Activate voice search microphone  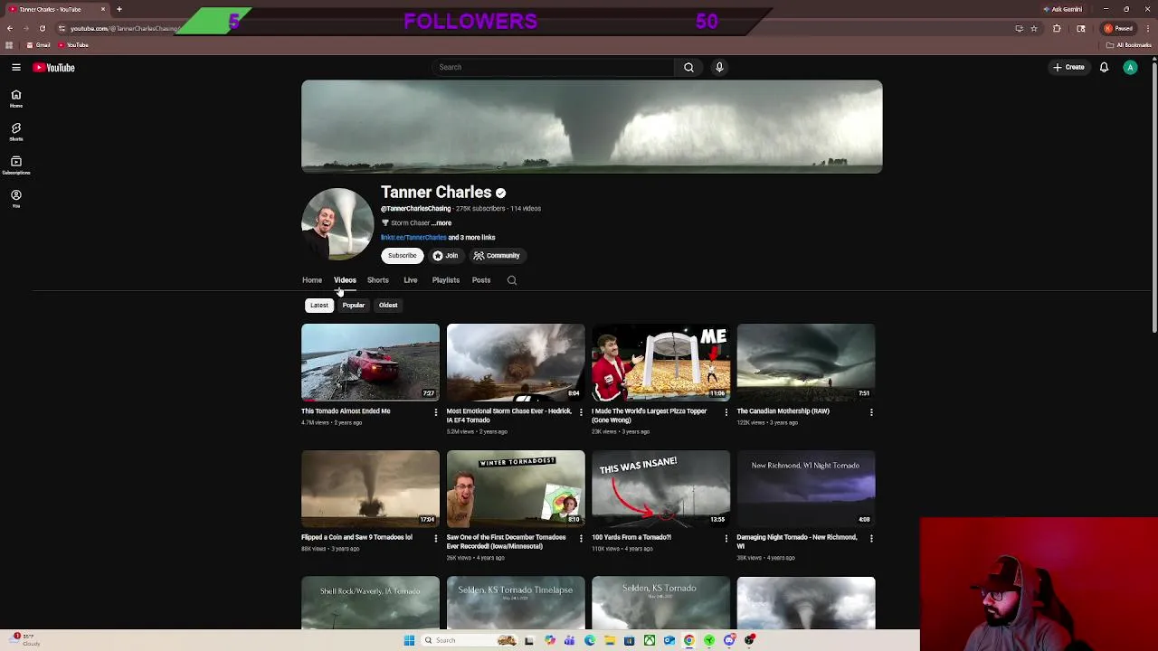[x=719, y=67]
